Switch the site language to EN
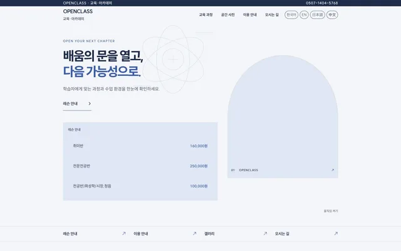The width and height of the screenshot is (401, 251). 304,14
